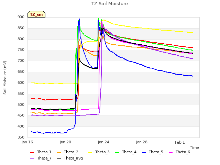Screen dimensions: 220x165
Task: Click the purple Theta_7 legend swatch
Action: 32,159
